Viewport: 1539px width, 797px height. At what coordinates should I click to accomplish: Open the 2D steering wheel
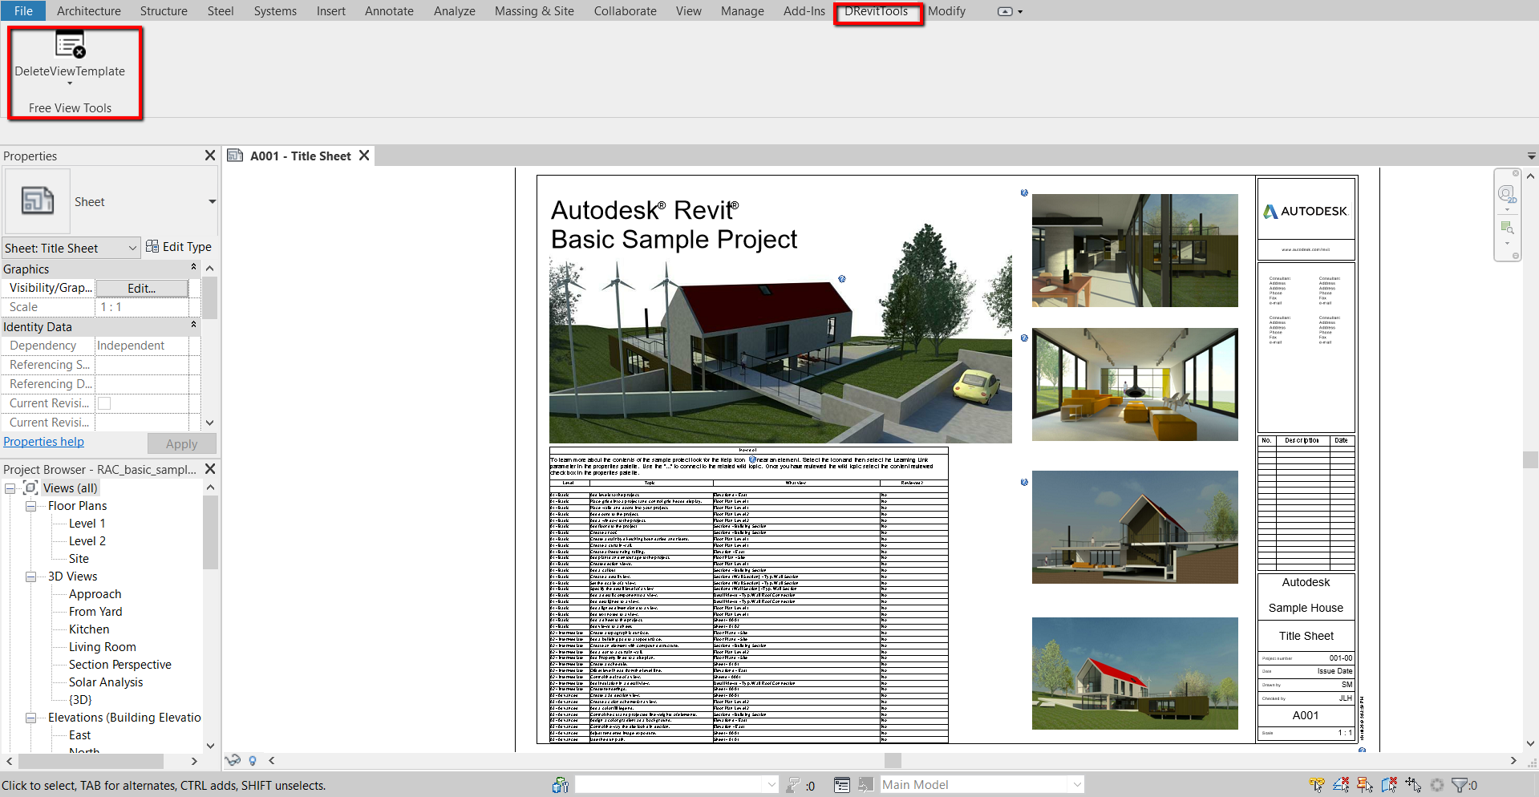[x=1507, y=194]
